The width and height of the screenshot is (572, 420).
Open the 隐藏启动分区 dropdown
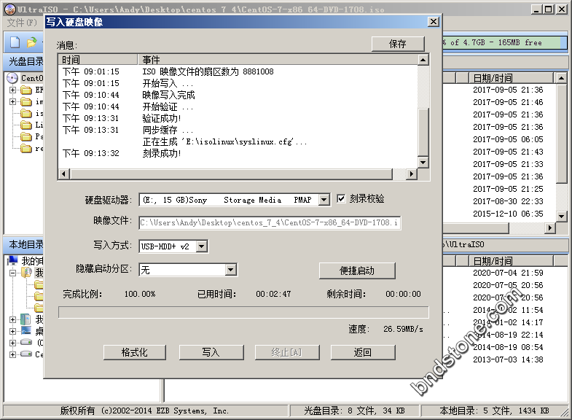230,270
